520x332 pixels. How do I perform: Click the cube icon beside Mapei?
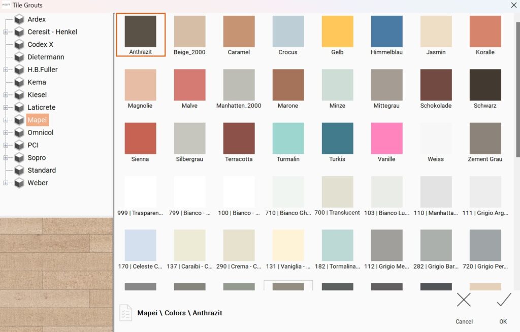(19, 120)
